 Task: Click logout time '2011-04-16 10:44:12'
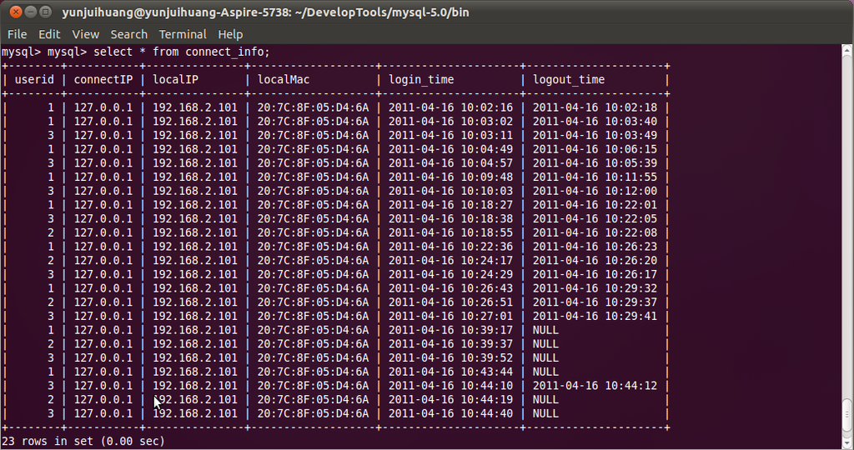click(595, 386)
